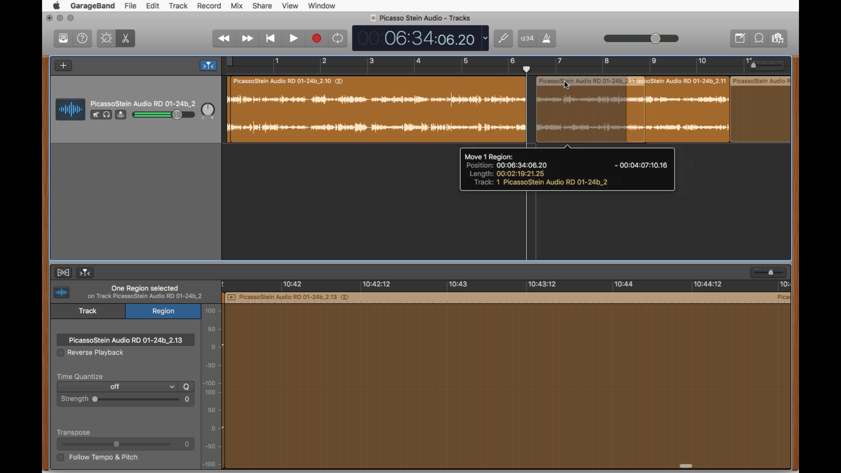Enable Reverse Playback checkbox
This screenshot has height=473, width=841.
click(x=61, y=353)
